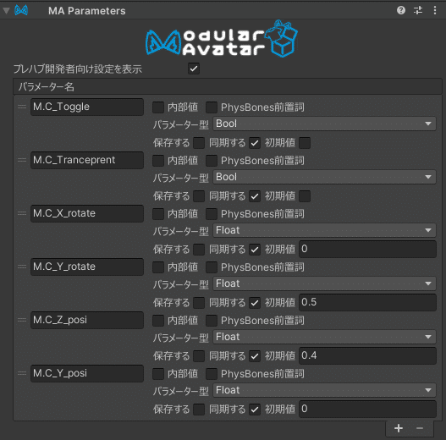
Task: Open パラメーター型 dropdown for M.C_X_rotate
Action: (324, 230)
